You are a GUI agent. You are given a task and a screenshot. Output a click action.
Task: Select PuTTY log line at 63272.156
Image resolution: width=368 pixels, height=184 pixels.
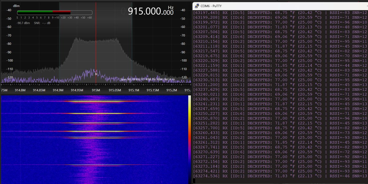(x=280, y=161)
